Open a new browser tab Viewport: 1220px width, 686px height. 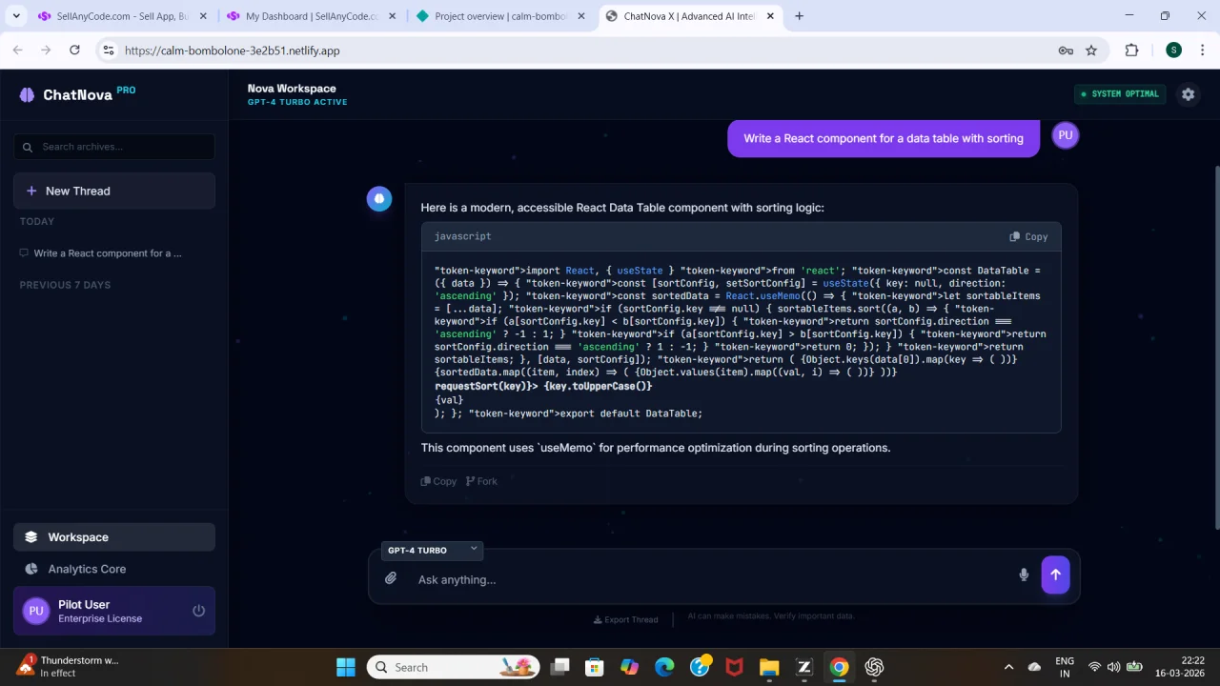799,16
